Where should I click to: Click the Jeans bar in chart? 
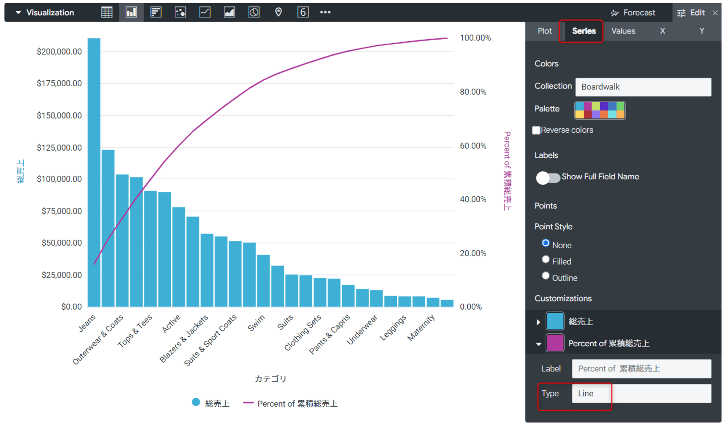tap(94, 172)
